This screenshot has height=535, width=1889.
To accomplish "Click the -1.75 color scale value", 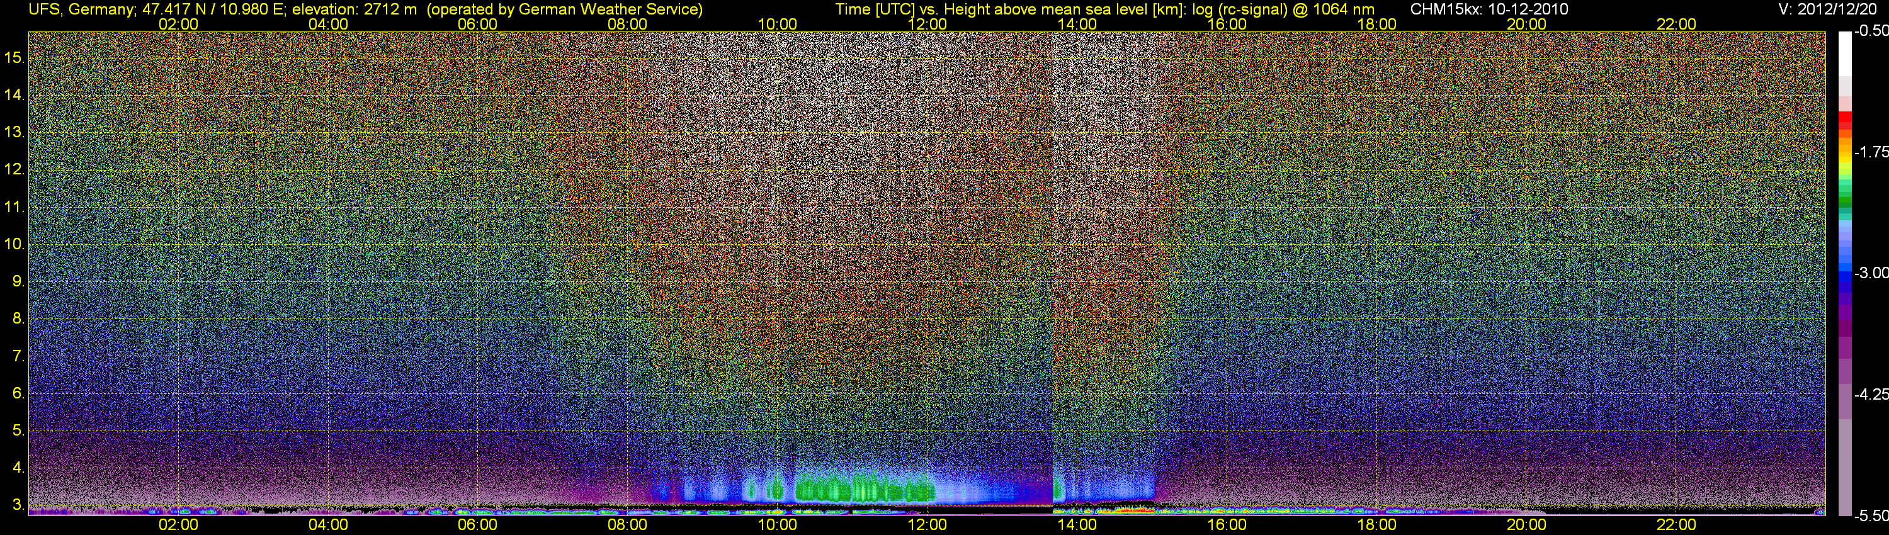I will coord(1871,152).
